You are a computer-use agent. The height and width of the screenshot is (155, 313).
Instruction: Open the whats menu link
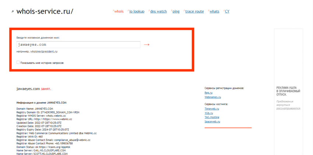(214, 11)
